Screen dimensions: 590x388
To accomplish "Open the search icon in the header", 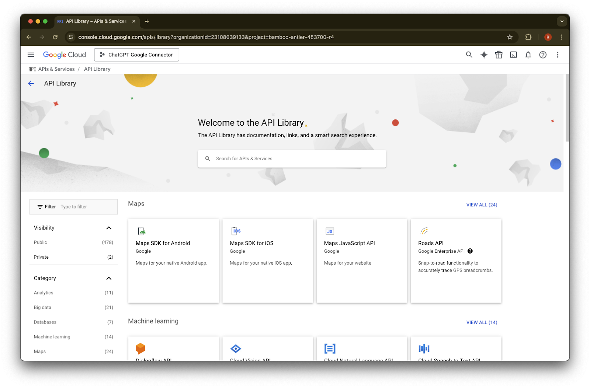I will coord(469,55).
